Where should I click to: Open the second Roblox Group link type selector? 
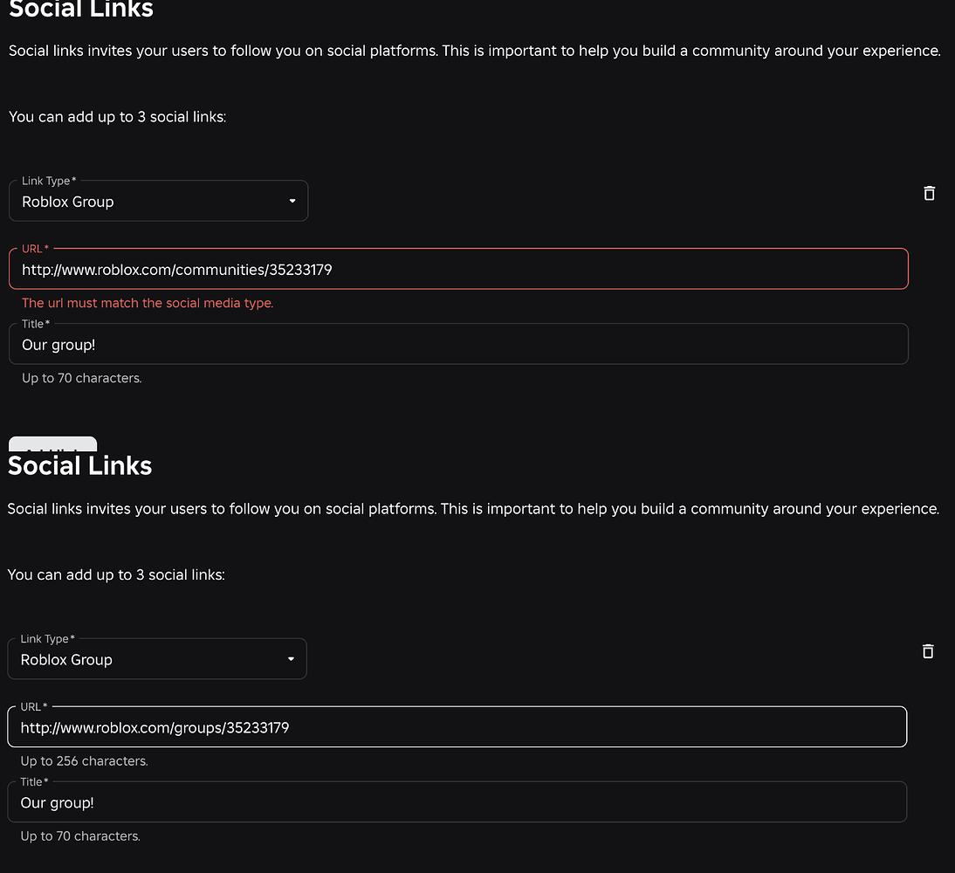coord(157,659)
